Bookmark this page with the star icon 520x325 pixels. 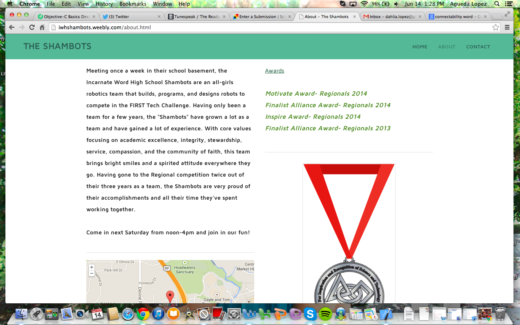(495, 27)
